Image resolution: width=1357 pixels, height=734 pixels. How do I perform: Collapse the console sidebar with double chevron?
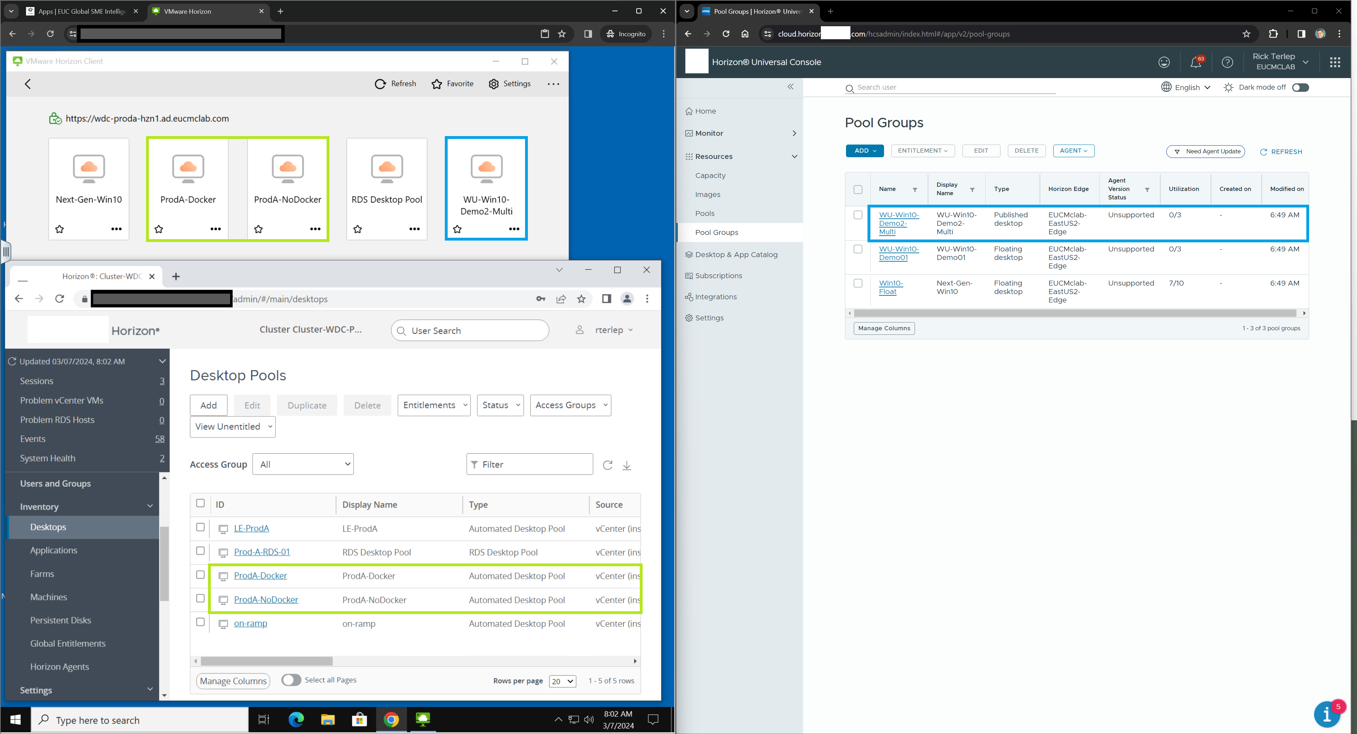coord(790,87)
